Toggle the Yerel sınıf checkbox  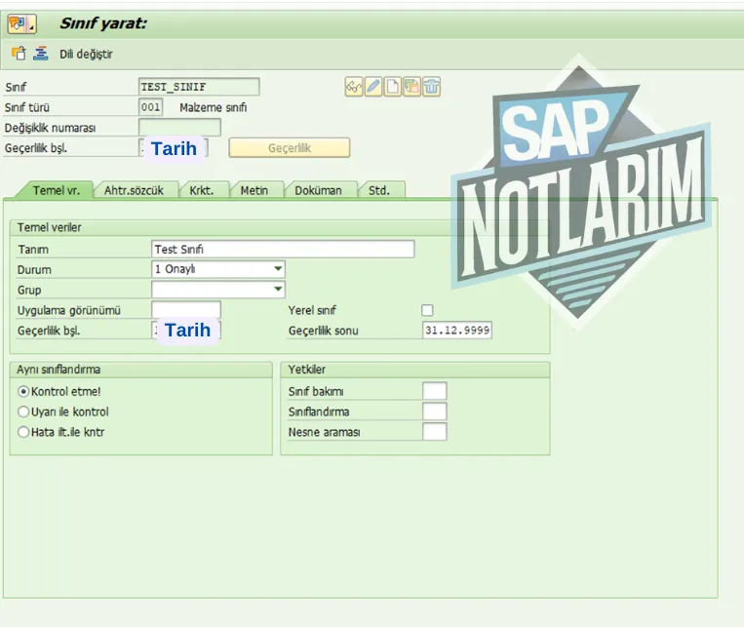click(x=427, y=310)
